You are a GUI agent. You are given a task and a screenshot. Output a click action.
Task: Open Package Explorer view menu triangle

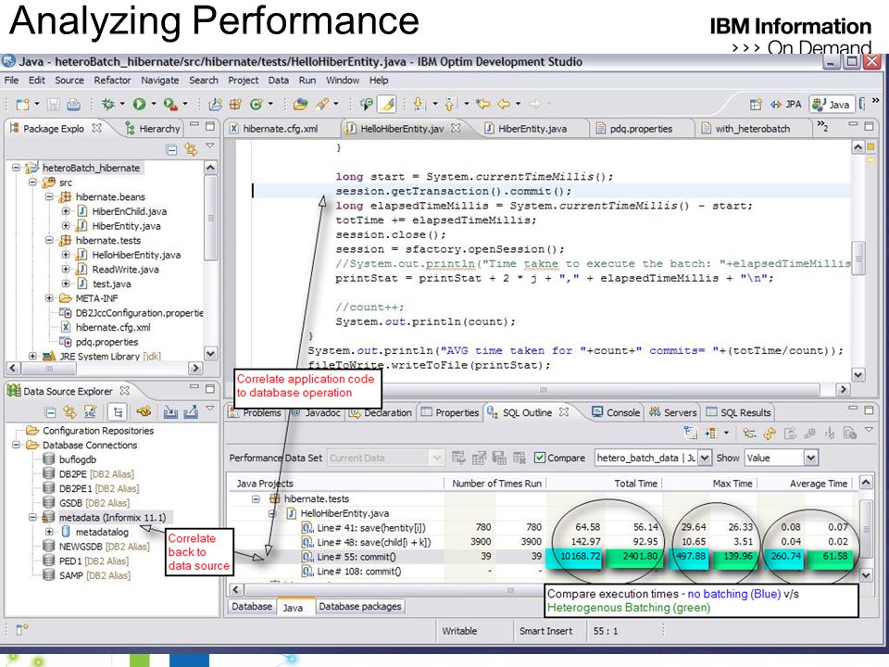[210, 146]
